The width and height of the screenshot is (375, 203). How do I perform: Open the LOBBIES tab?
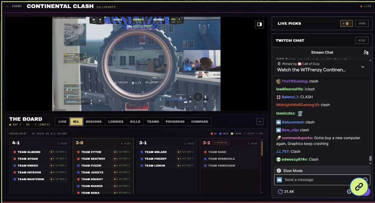[116, 121]
